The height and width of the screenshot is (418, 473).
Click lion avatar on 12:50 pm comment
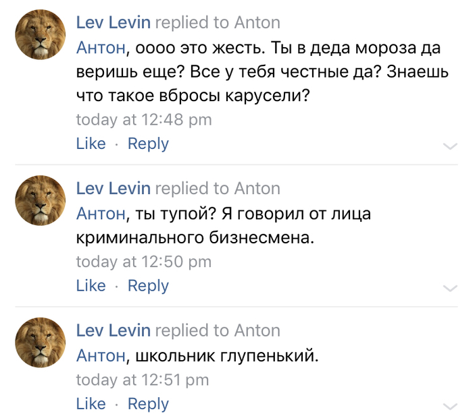coord(40,200)
